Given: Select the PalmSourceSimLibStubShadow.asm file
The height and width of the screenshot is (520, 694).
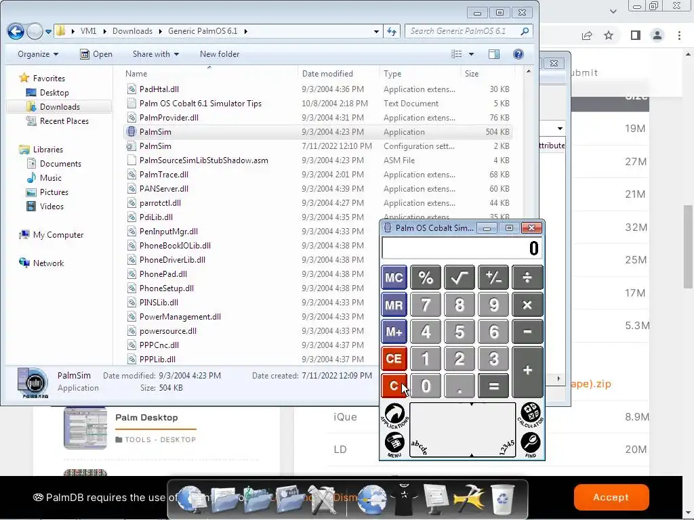Looking at the screenshot, I should point(318,160).
